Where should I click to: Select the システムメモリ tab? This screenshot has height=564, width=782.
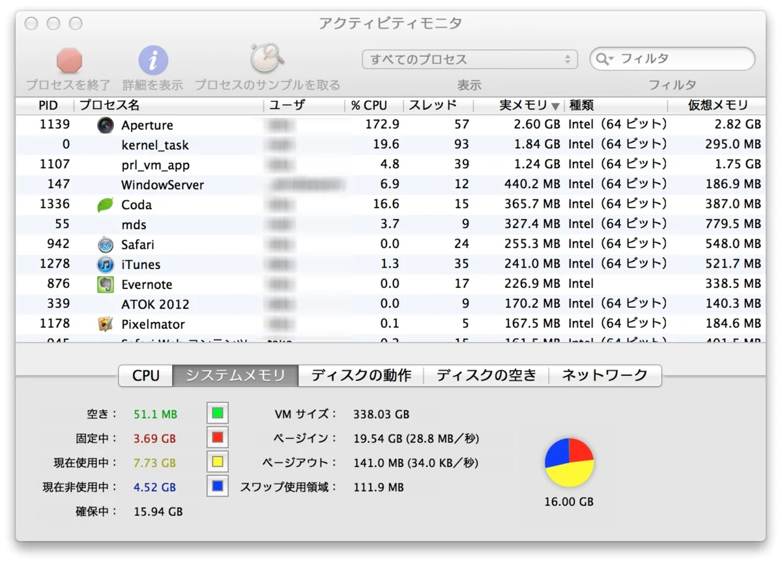tap(235, 376)
